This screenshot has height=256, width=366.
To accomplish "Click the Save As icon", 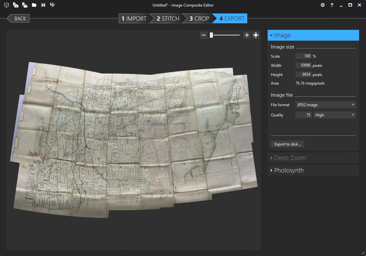I will (x=52, y=5).
